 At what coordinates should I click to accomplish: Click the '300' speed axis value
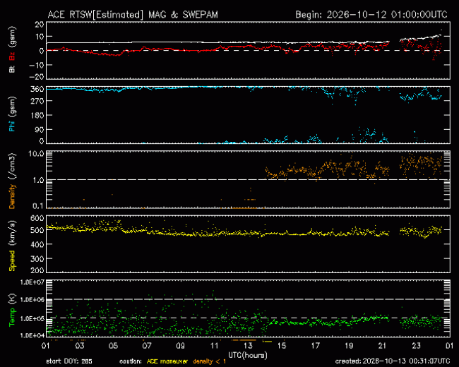click(x=37, y=259)
